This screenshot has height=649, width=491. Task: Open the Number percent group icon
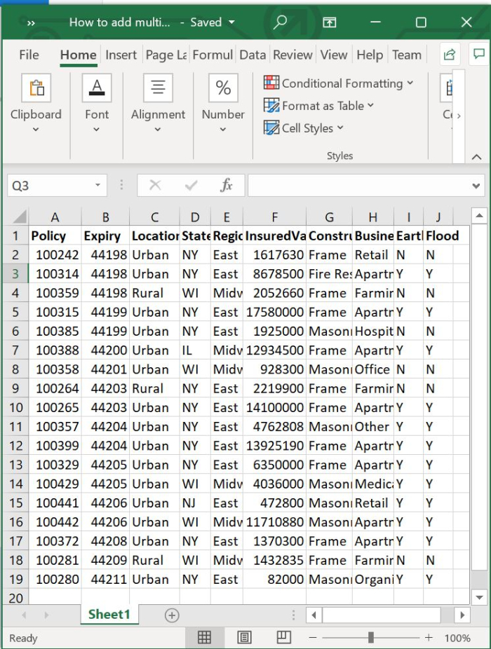223,88
